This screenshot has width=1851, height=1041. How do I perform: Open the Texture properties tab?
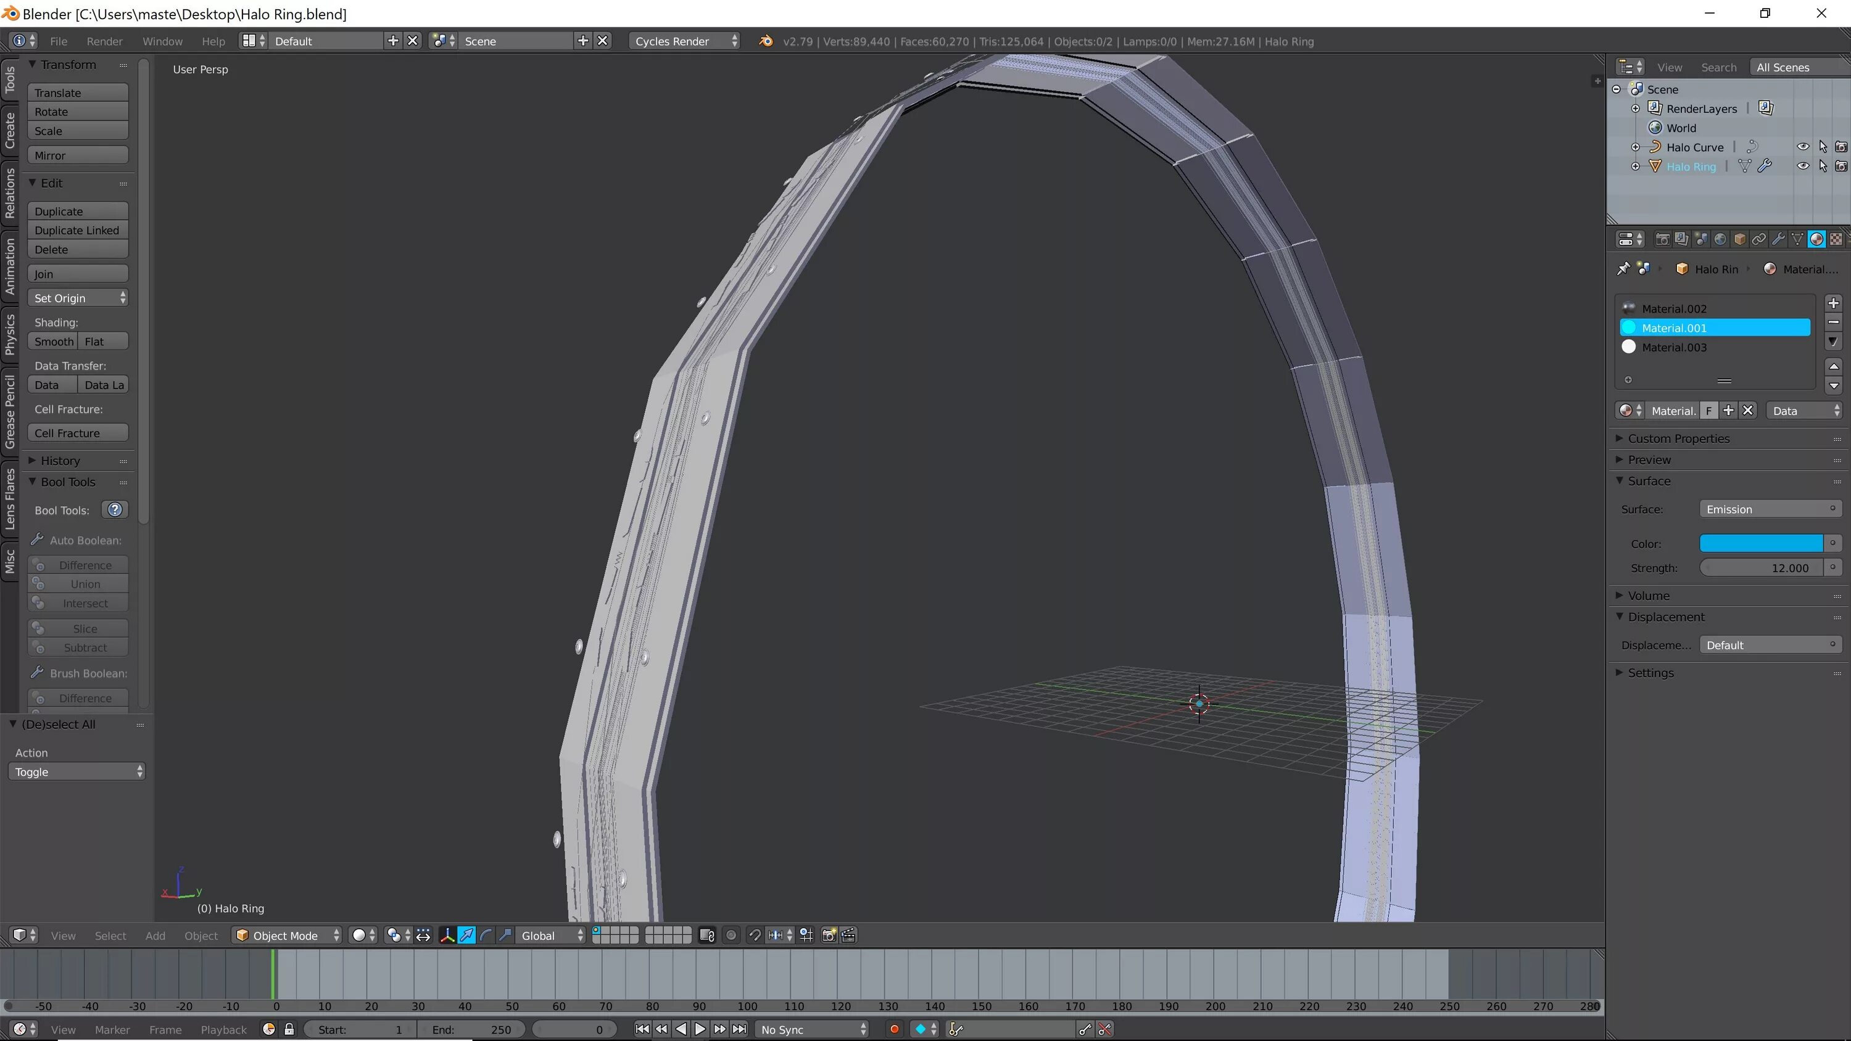coord(1836,239)
